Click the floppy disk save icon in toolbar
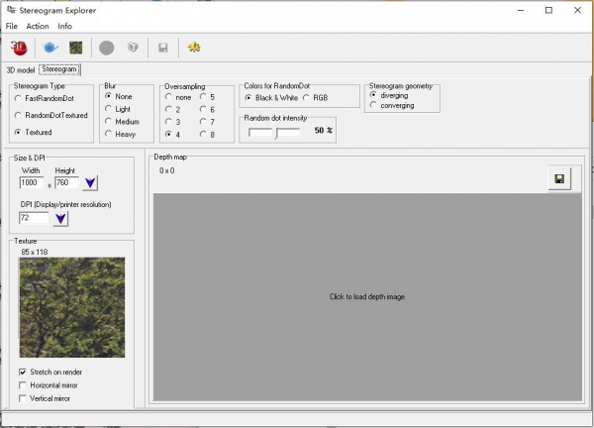This screenshot has height=428, width=594. (162, 48)
